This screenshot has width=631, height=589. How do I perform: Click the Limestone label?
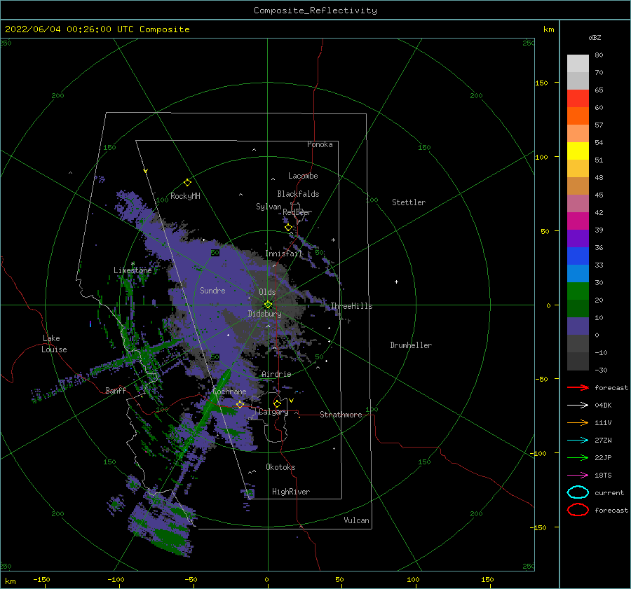click(x=133, y=270)
